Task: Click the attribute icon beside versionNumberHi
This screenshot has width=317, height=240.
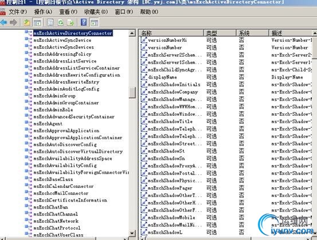Action: [x=144, y=40]
